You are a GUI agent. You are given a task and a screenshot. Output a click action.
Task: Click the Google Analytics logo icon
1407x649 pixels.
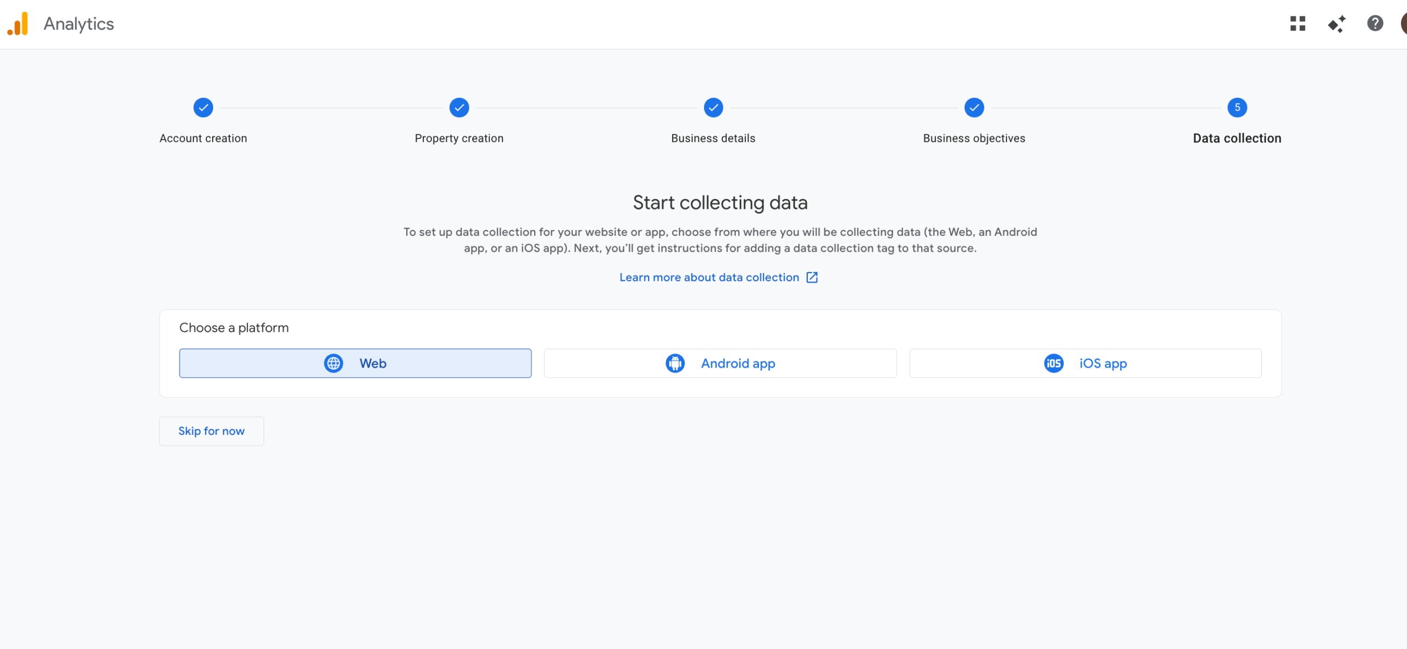[x=18, y=24]
